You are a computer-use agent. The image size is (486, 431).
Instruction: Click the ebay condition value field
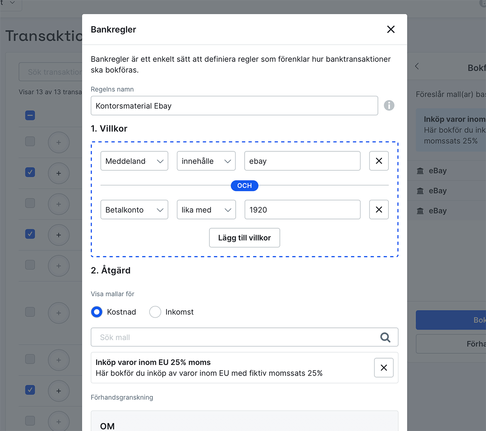pyautogui.click(x=302, y=161)
